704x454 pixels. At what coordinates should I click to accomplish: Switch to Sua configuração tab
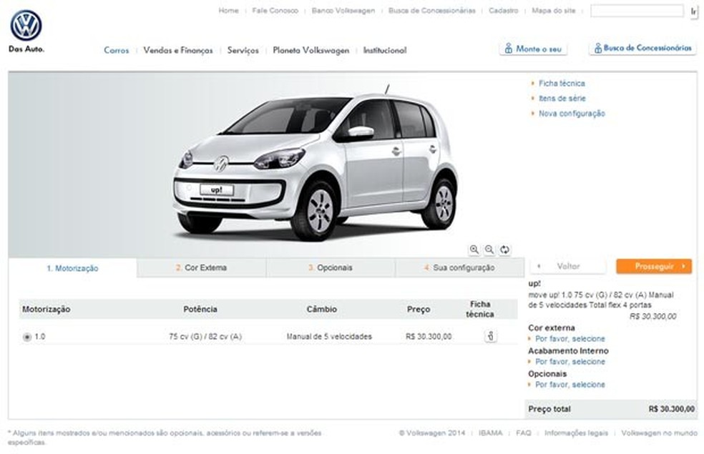click(x=460, y=268)
